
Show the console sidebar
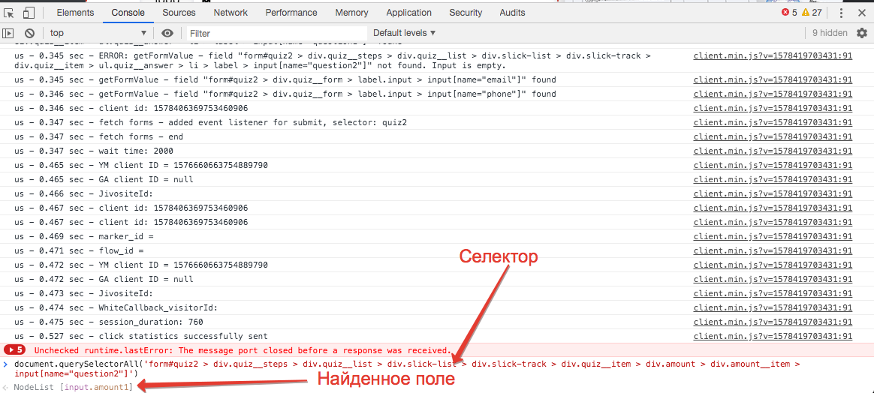(x=8, y=33)
